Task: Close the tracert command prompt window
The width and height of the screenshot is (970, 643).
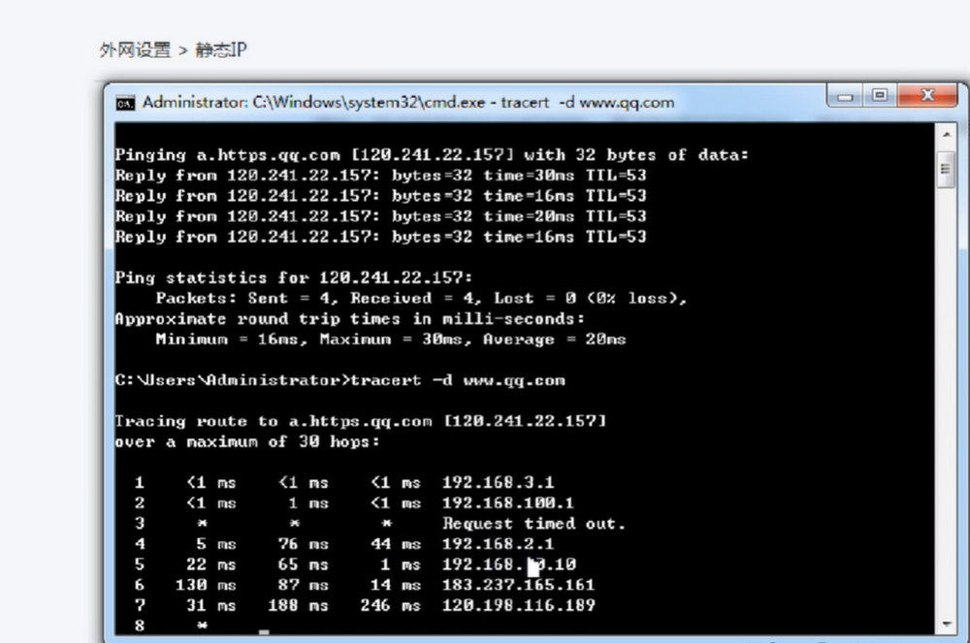Action: [x=924, y=96]
